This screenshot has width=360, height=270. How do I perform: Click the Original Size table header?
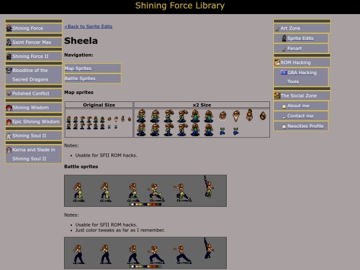(99, 105)
